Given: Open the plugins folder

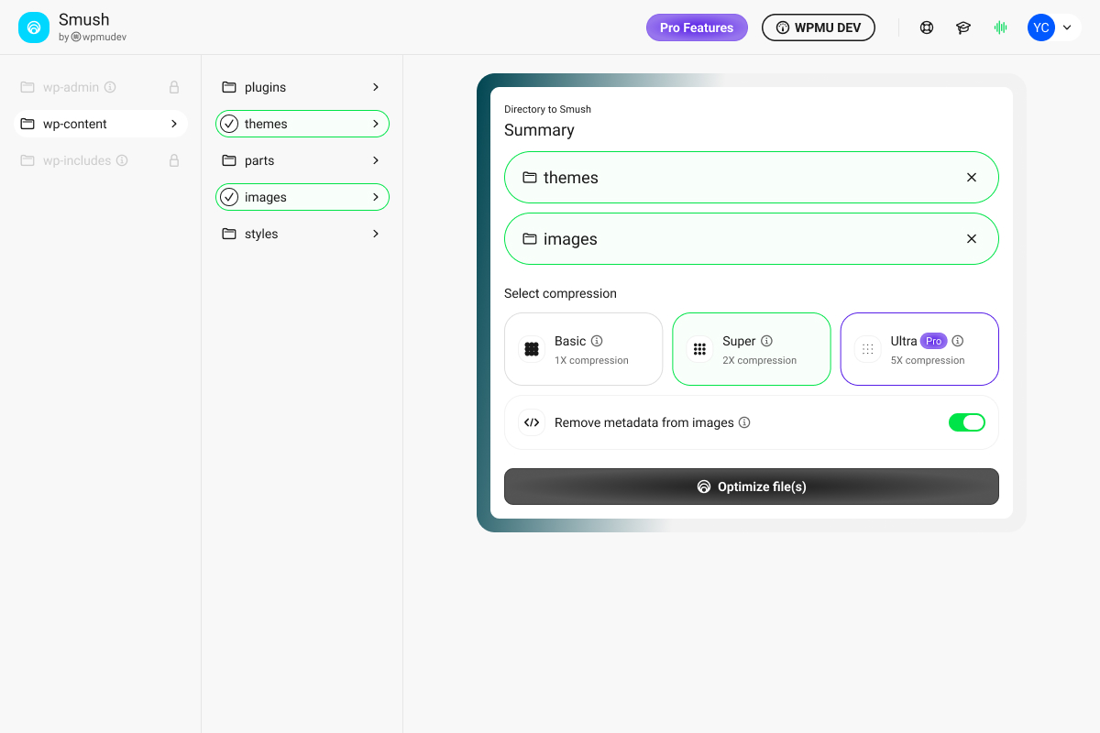Looking at the screenshot, I should (x=302, y=87).
